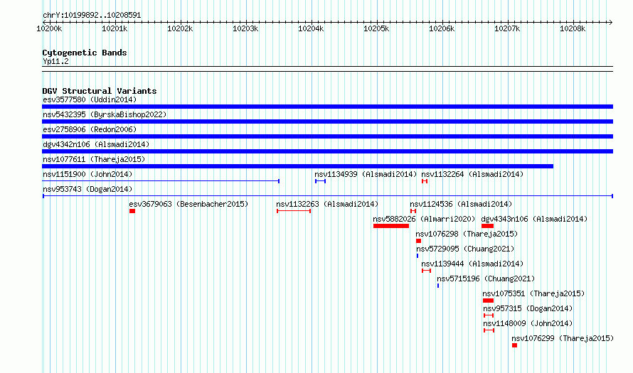Select the red nsv1076298 variant block
633x373 pixels.
[419, 241]
